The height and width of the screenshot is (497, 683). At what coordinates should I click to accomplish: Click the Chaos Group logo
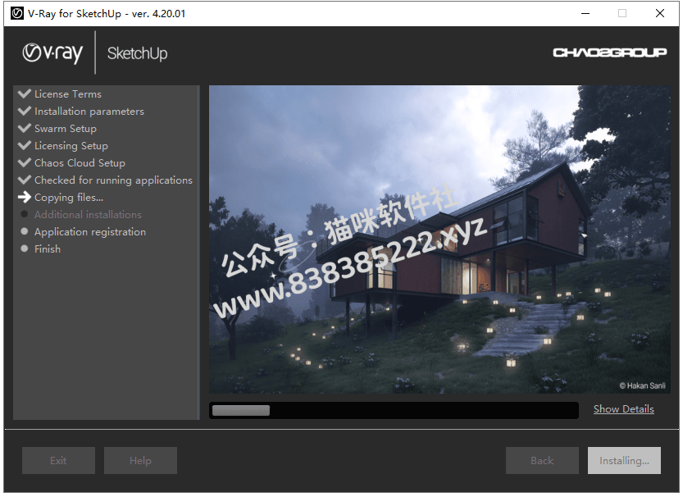[x=610, y=52]
